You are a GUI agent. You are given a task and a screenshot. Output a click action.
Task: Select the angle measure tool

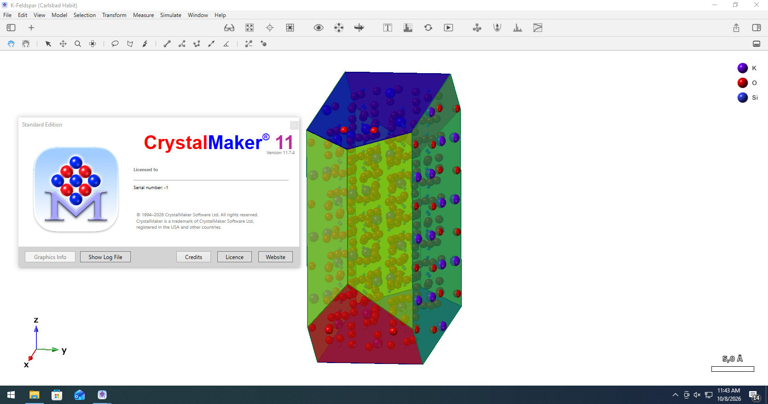coord(226,44)
